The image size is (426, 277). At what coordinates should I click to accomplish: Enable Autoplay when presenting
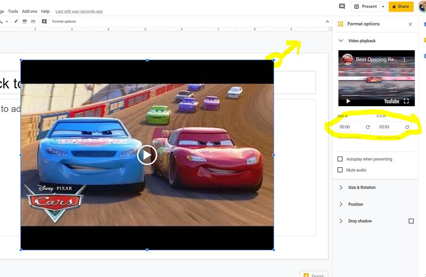point(340,159)
